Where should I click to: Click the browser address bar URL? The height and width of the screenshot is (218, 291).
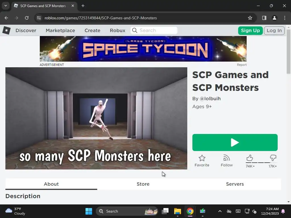tap(101, 18)
